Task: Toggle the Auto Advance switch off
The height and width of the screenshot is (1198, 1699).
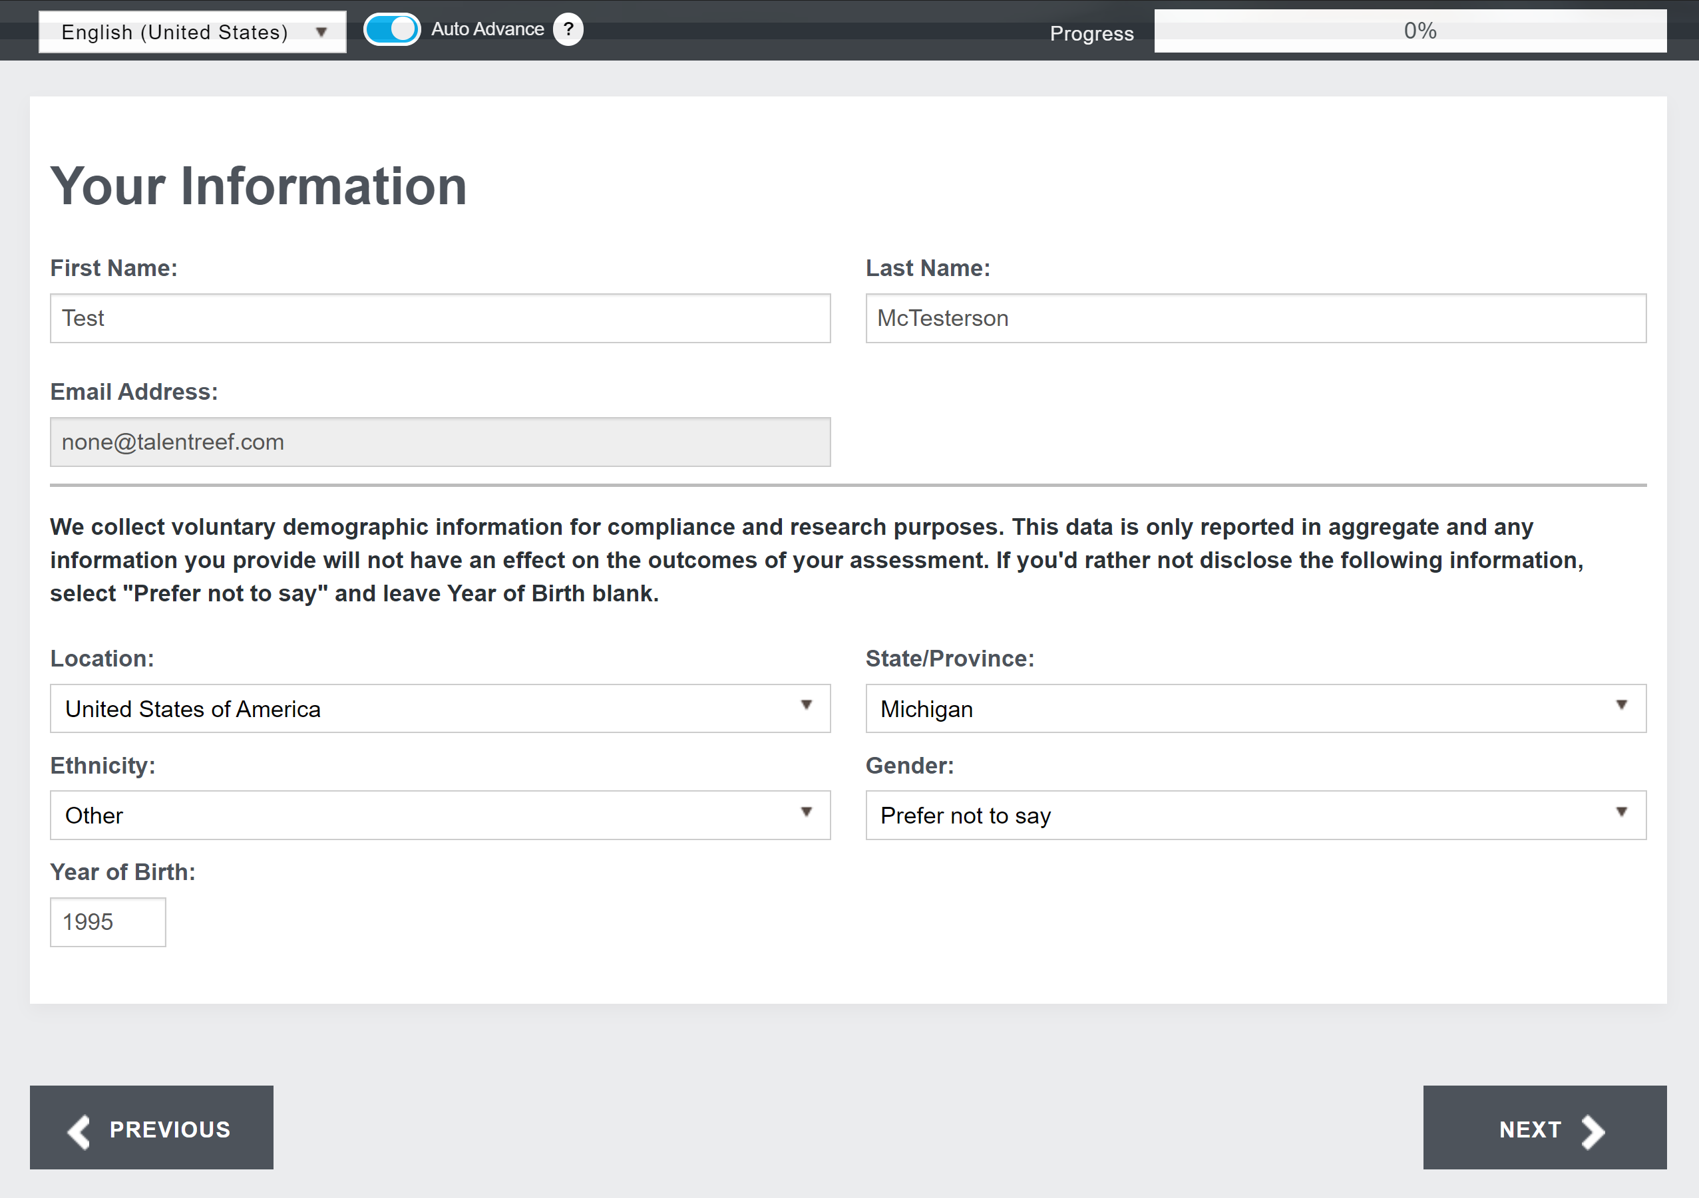Action: pos(391,29)
